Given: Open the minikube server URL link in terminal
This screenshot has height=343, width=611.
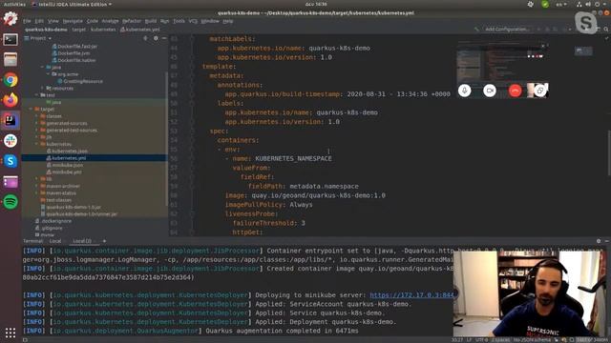Looking at the screenshot, I should (x=411, y=295).
